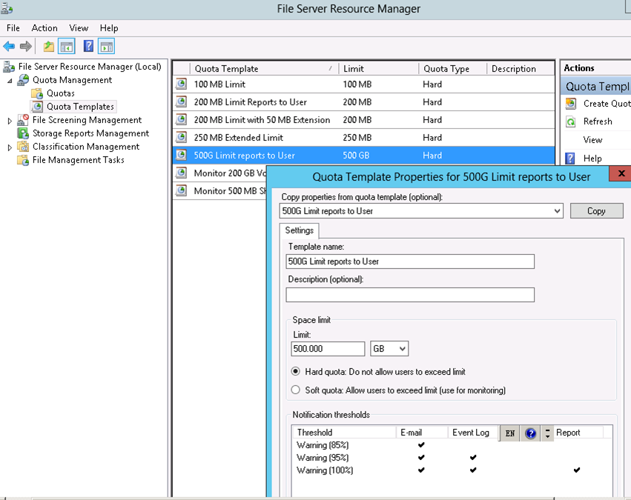The height and width of the screenshot is (500, 631).
Task: Click the Copy button
Action: tap(596, 211)
